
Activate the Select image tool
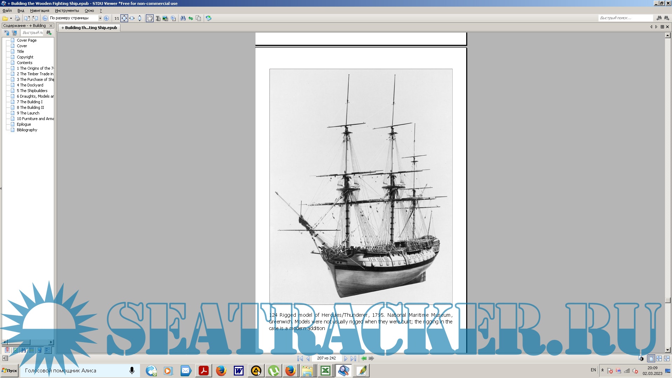click(x=165, y=18)
